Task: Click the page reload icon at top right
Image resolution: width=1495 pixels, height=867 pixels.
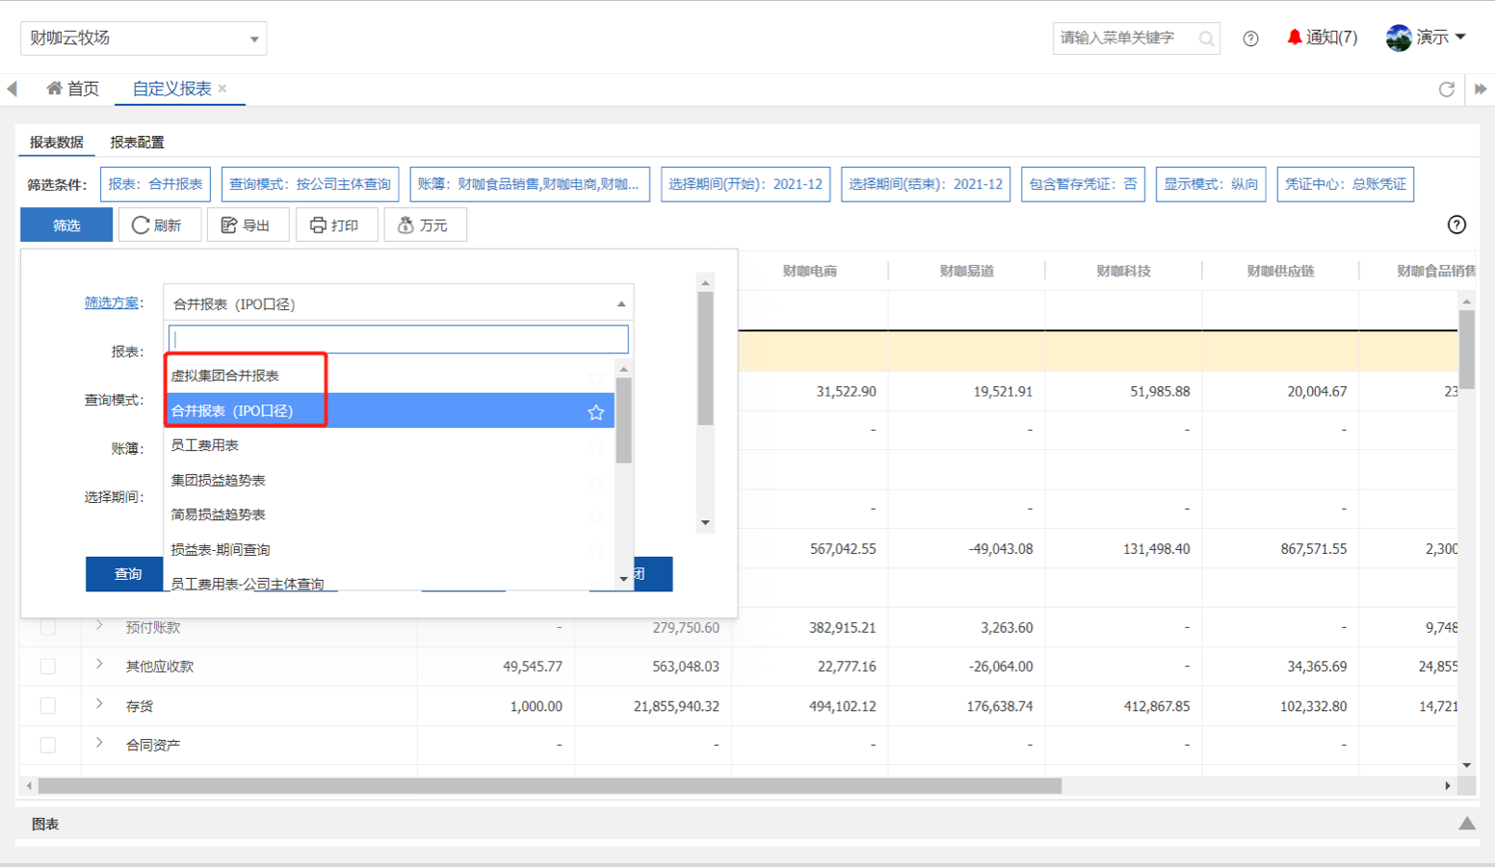Action: 1446,90
